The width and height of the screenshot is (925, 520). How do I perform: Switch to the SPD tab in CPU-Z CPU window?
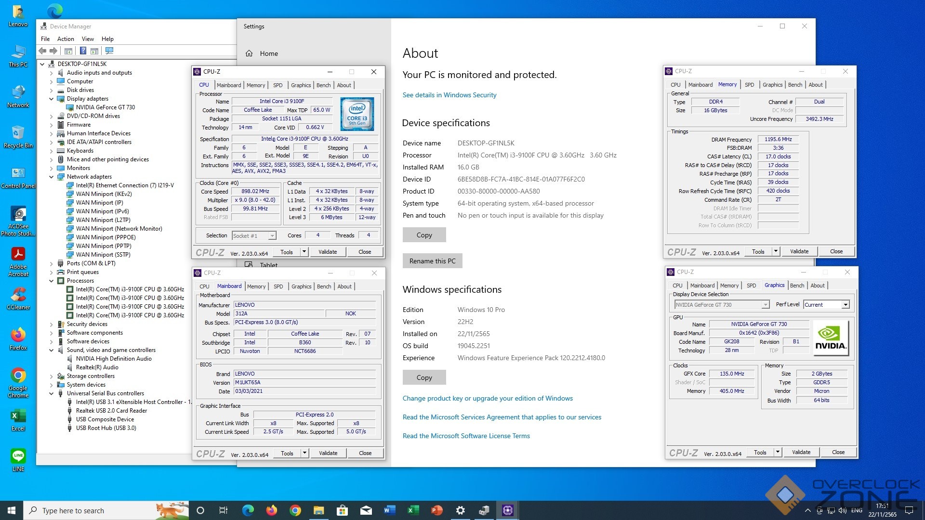(x=277, y=85)
